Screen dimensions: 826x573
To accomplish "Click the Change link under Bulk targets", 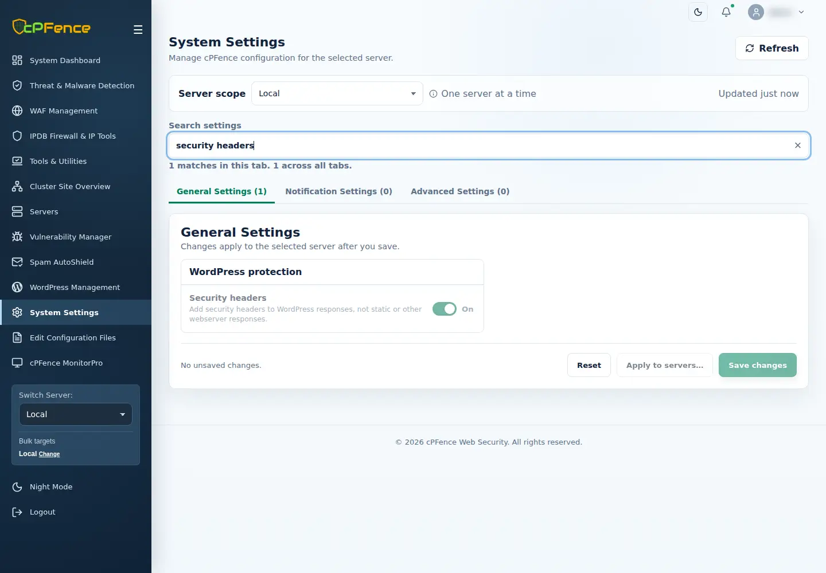I will coord(49,454).
